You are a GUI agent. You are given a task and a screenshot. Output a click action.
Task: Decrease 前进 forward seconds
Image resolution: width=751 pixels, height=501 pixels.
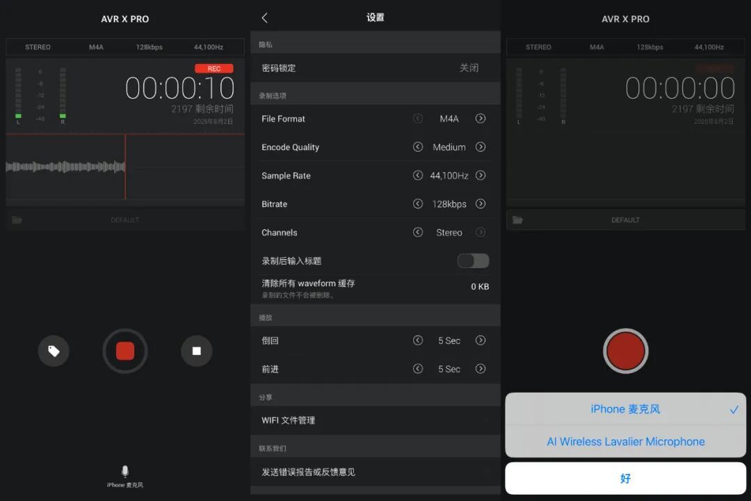coord(418,368)
